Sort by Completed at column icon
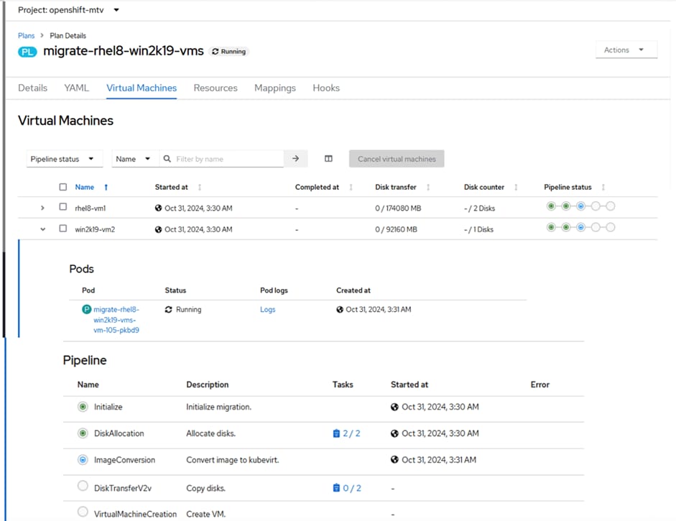676x521 pixels. point(351,187)
